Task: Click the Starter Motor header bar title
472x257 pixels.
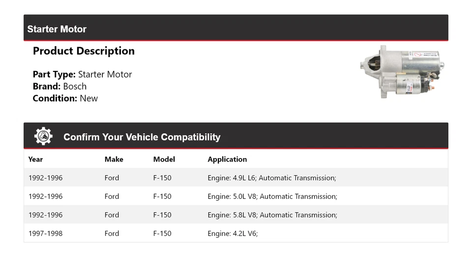Action: coord(57,29)
